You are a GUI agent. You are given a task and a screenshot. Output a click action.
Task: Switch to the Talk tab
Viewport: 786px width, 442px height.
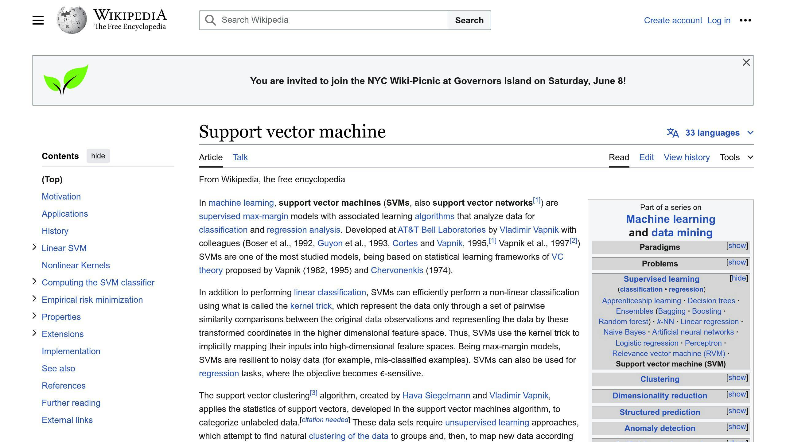[x=240, y=157]
